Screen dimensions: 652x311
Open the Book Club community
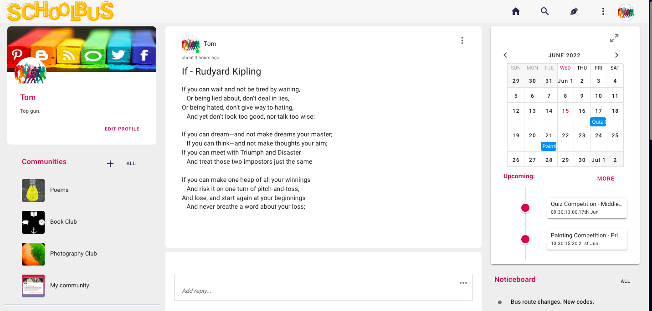(x=63, y=222)
